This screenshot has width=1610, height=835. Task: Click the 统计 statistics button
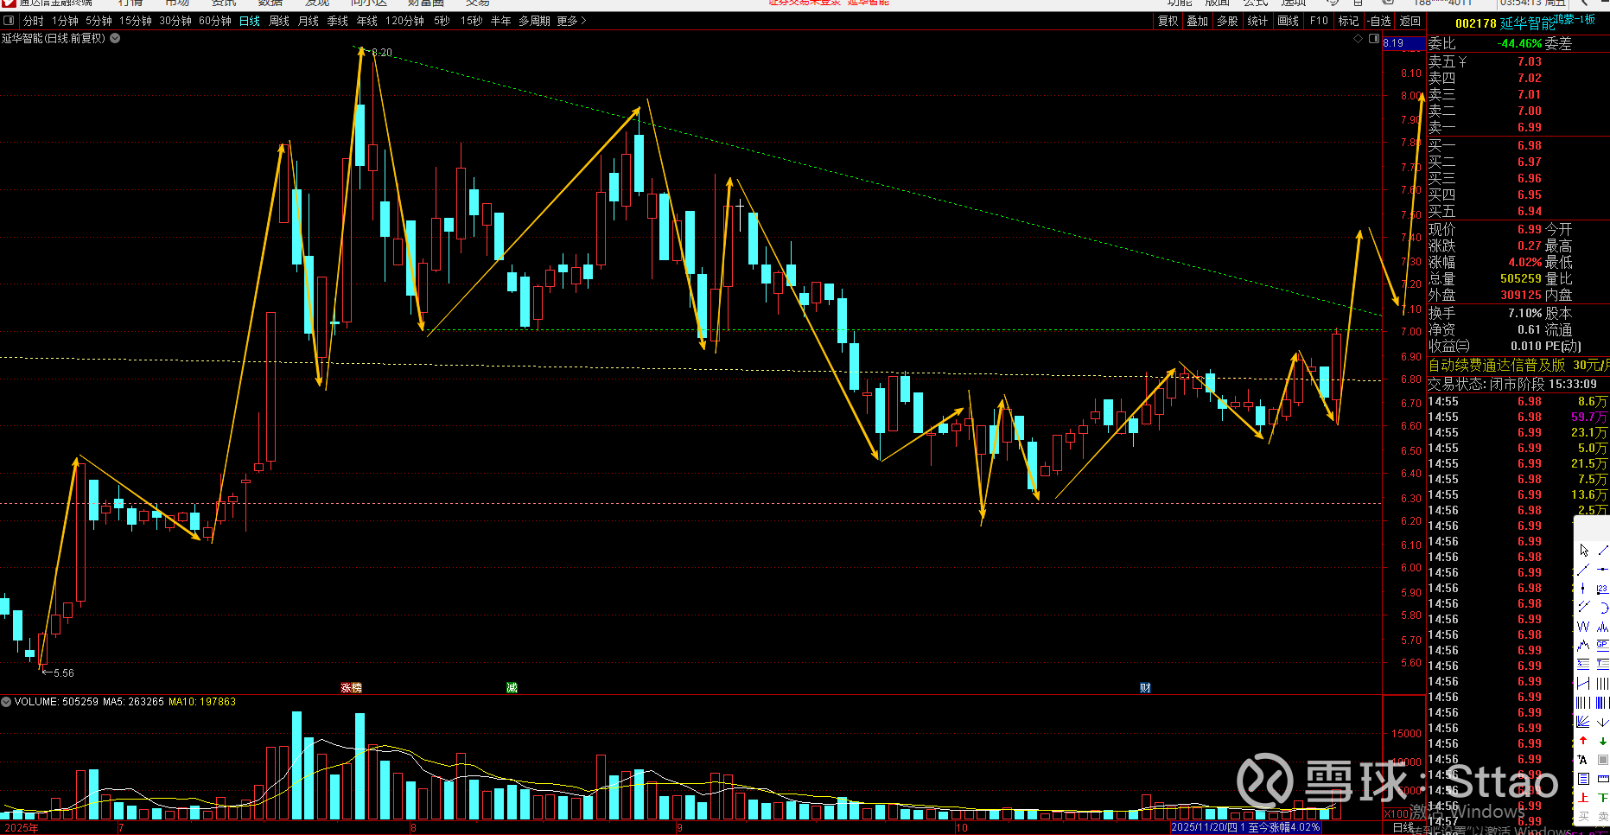click(x=1257, y=21)
